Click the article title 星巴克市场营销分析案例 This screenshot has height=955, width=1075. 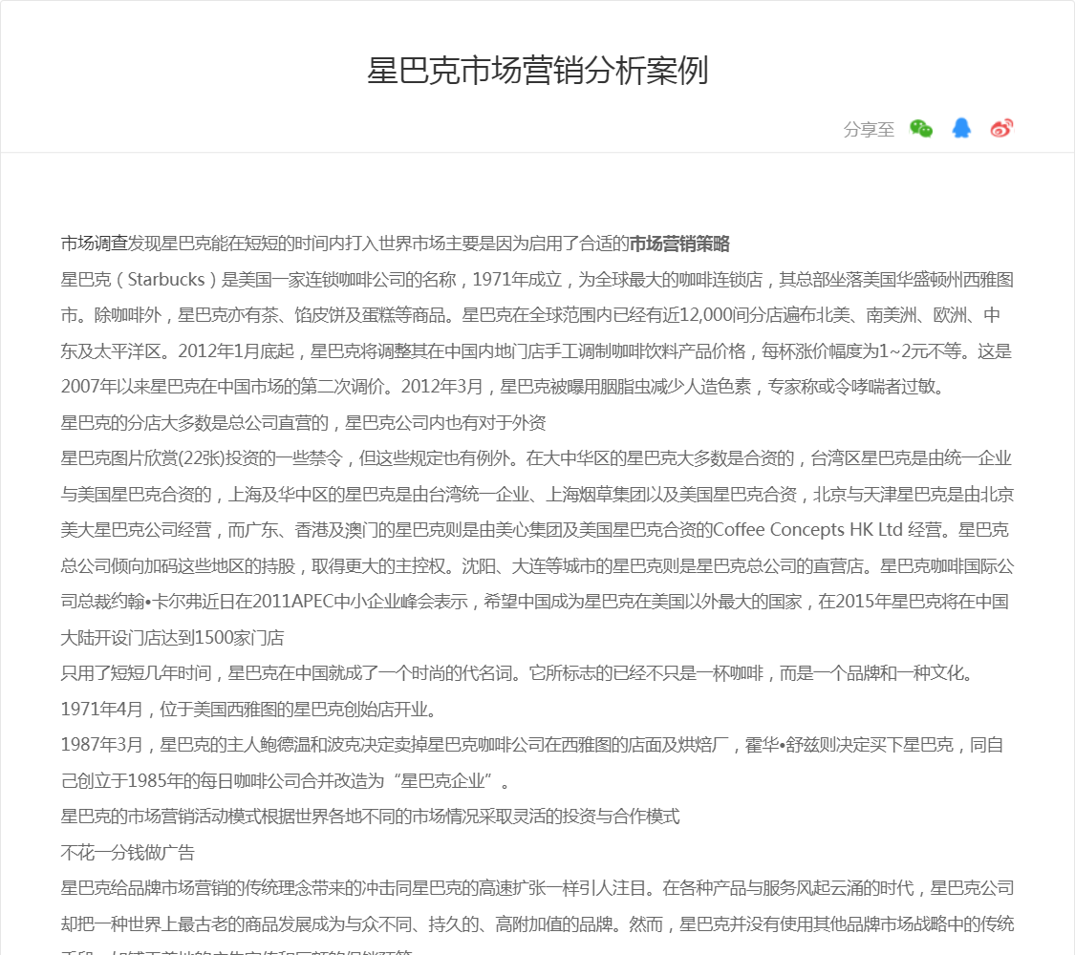[537, 71]
